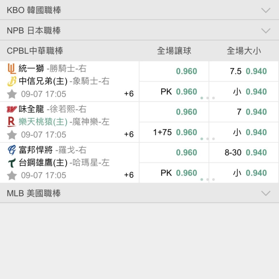This screenshot has width=279, height=279.
Task: Favorite the 統一獅 vs 中信兄弟 game star
Action: [x=12, y=94]
